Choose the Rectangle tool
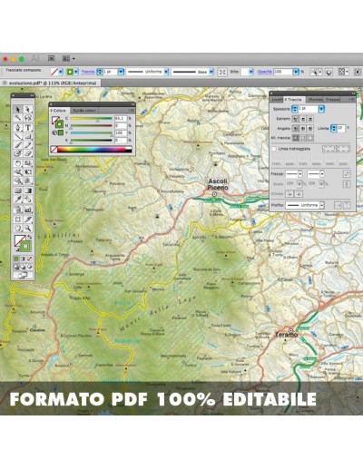Viewport: 363px width, 469px height. (x=28, y=136)
